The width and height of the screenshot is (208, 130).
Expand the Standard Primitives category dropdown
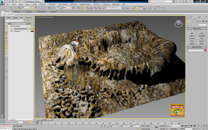coord(197,25)
